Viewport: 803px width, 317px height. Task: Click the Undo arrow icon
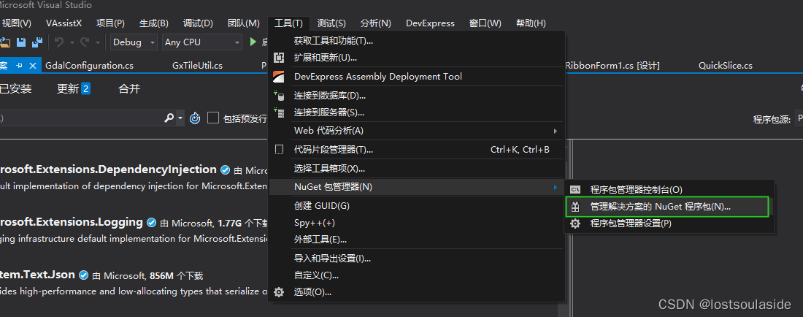pyautogui.click(x=59, y=42)
